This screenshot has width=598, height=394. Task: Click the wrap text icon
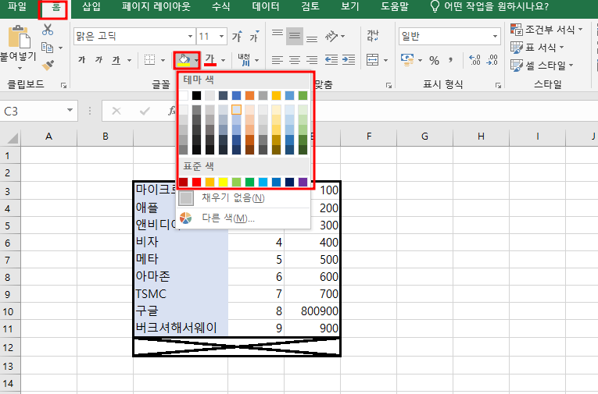tap(373, 37)
